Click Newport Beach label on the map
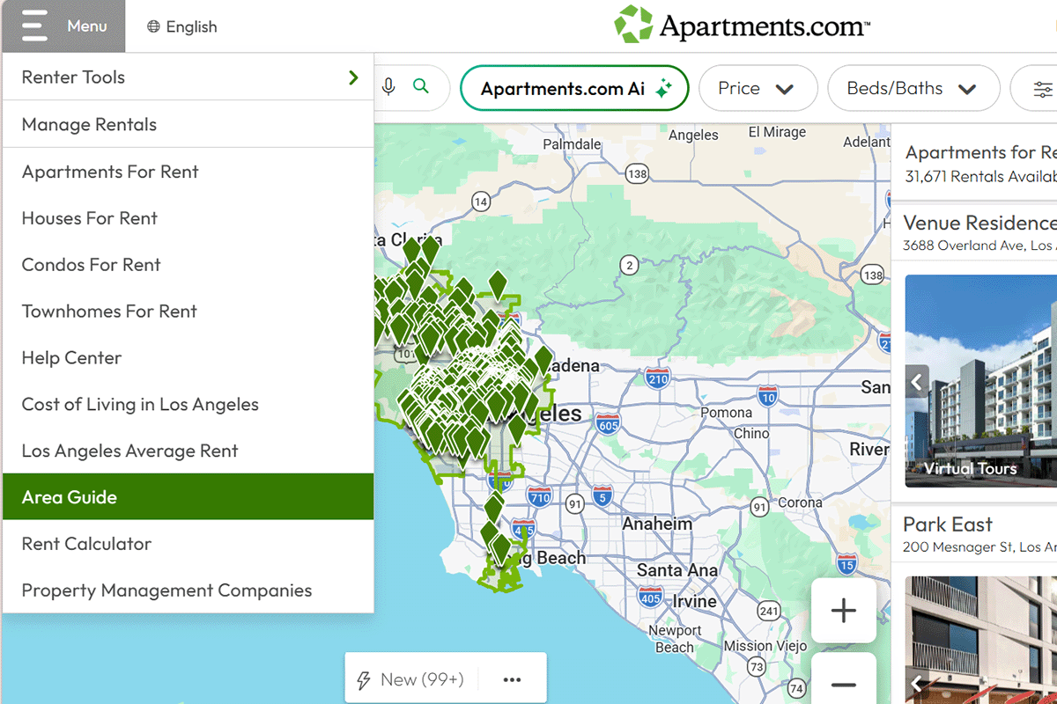This screenshot has width=1057, height=704. [x=675, y=639]
